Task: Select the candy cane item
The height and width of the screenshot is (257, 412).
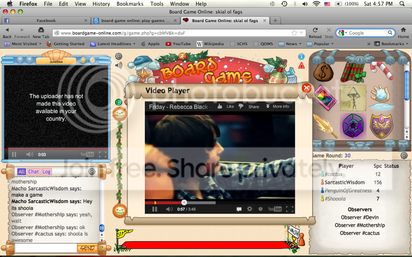Action: 382,70
